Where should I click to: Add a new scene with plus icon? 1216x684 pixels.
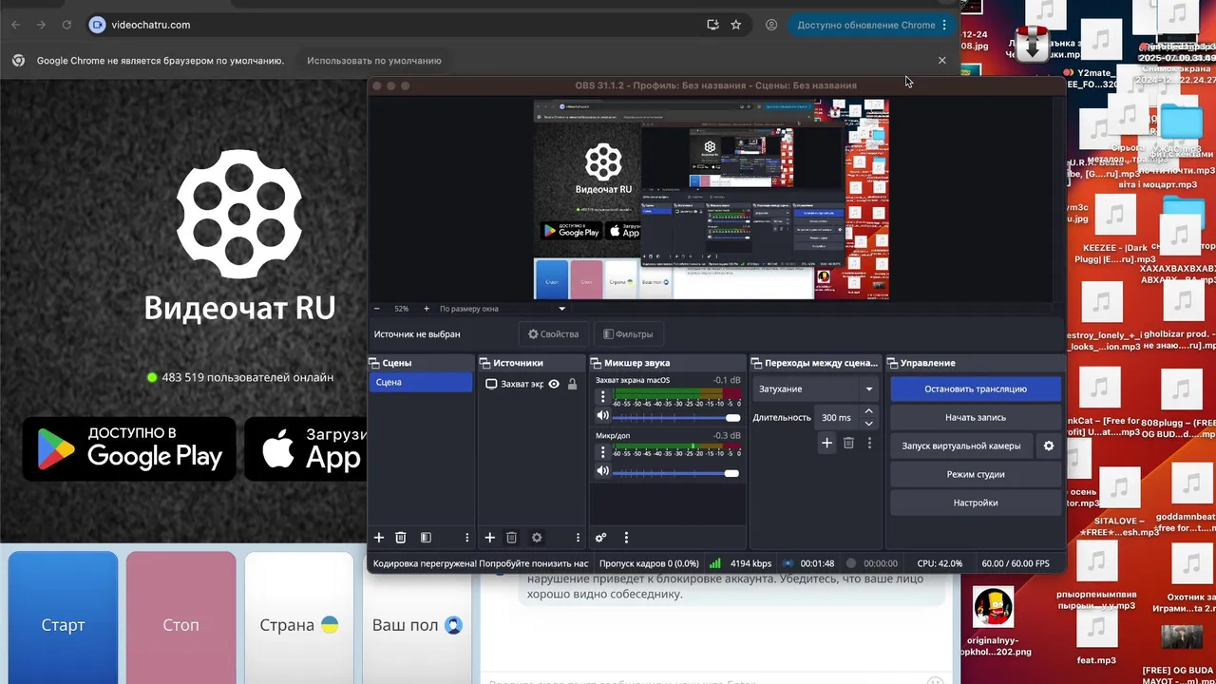[x=378, y=538]
